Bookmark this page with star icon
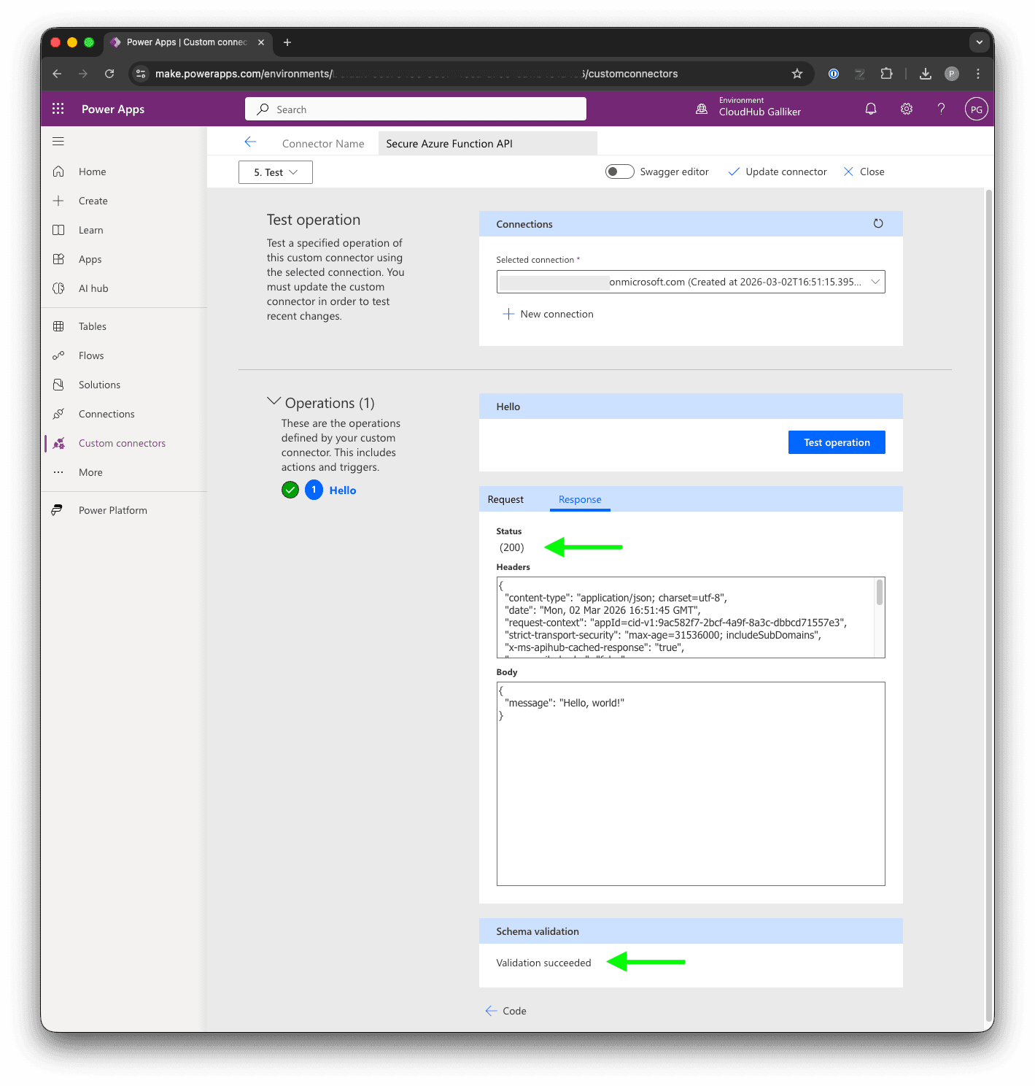The image size is (1035, 1086). 796,74
